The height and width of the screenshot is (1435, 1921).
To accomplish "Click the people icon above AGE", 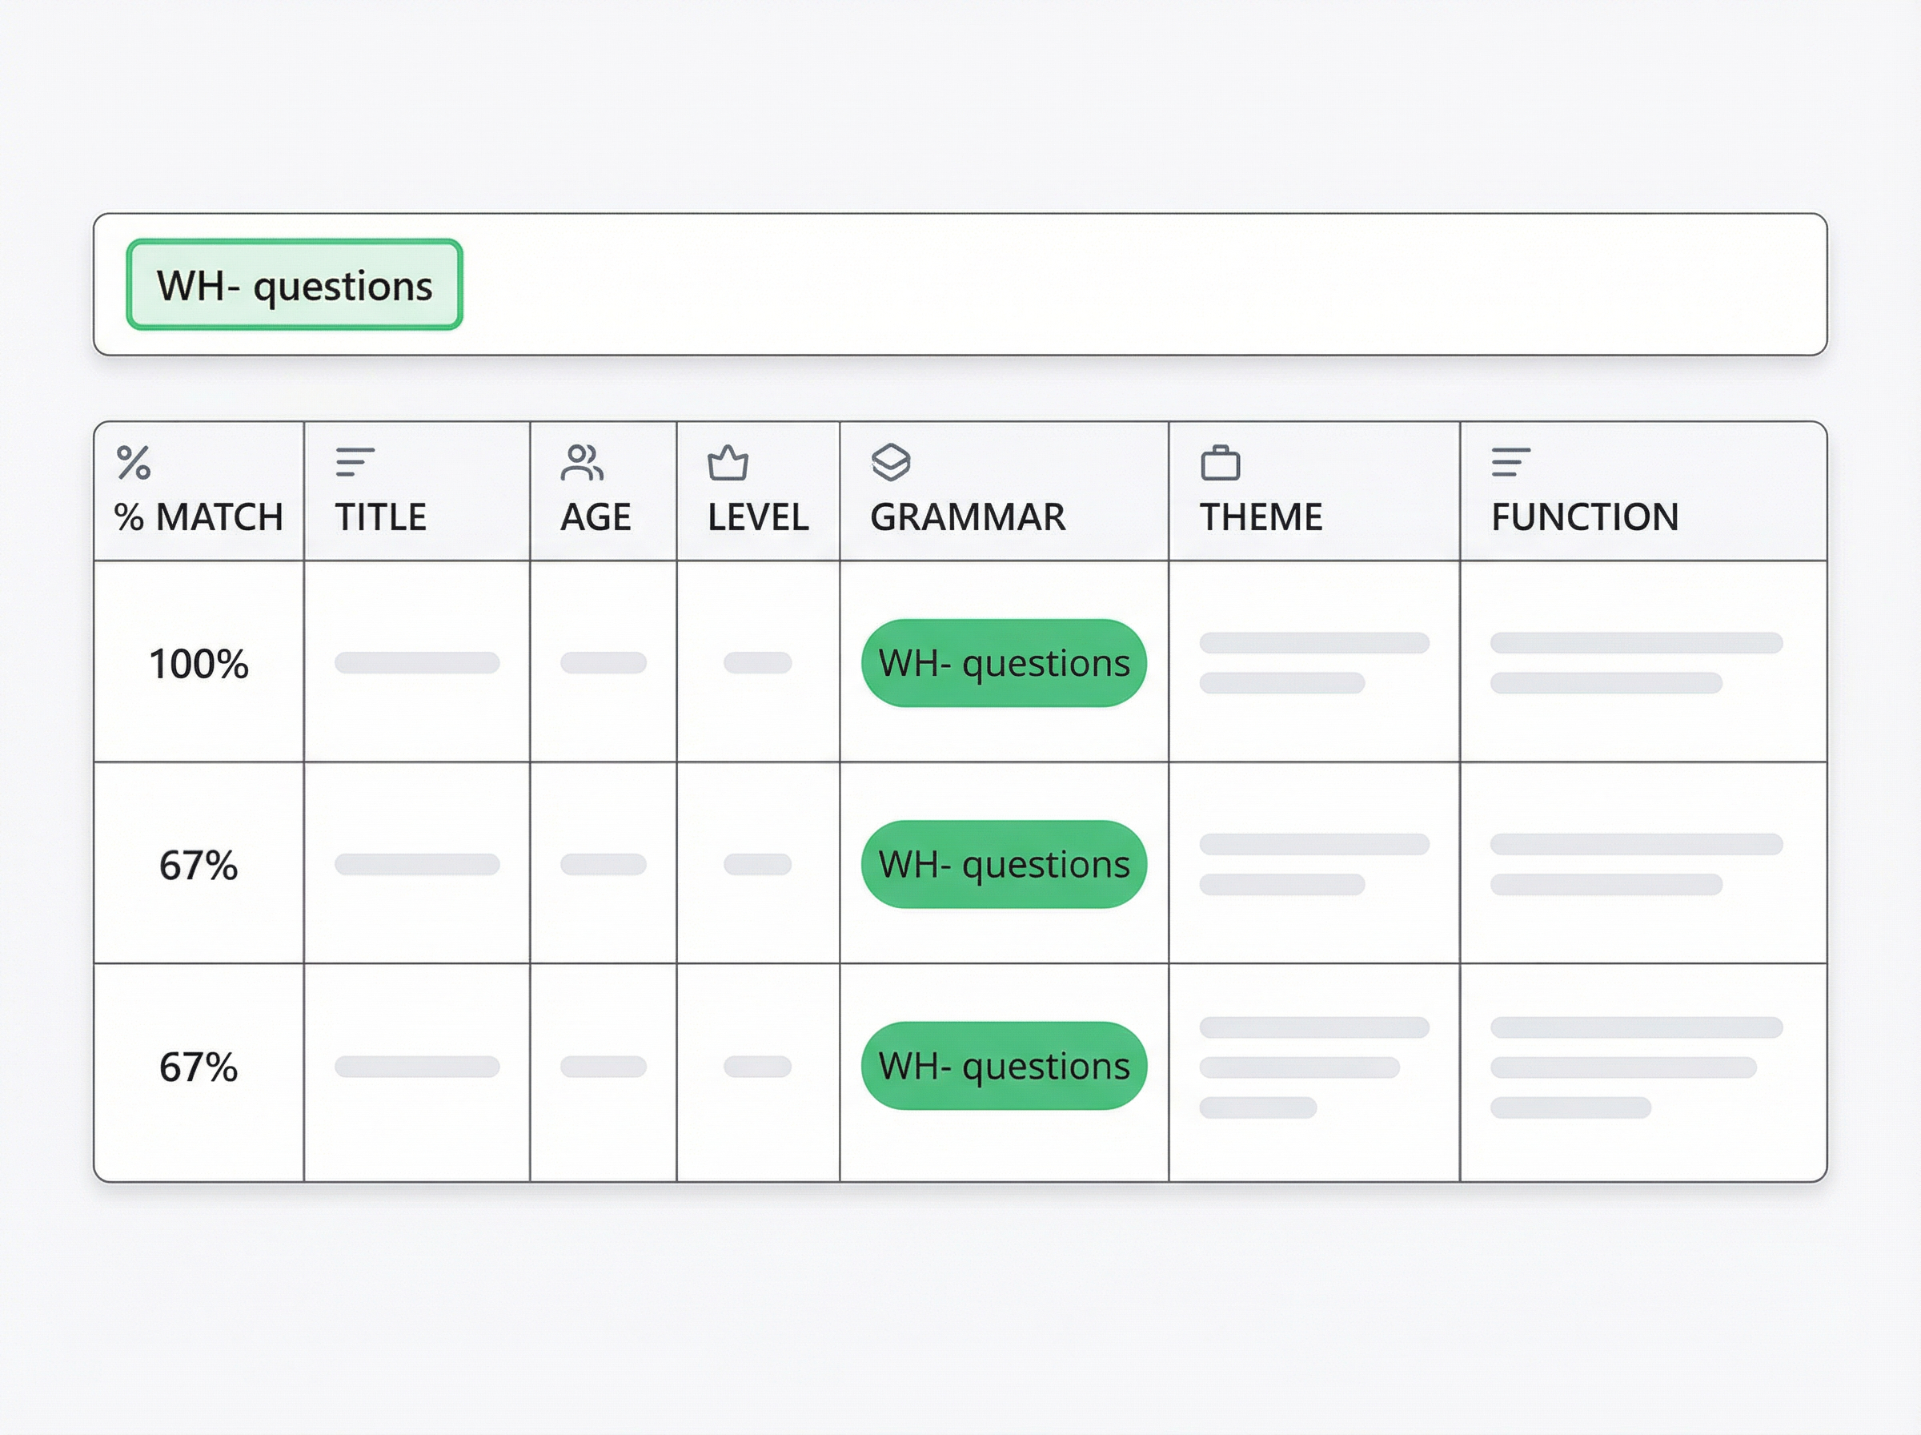I will (582, 462).
